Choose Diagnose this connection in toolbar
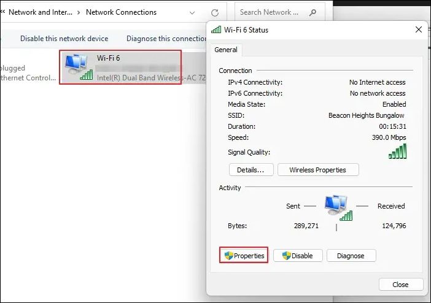 (166, 39)
